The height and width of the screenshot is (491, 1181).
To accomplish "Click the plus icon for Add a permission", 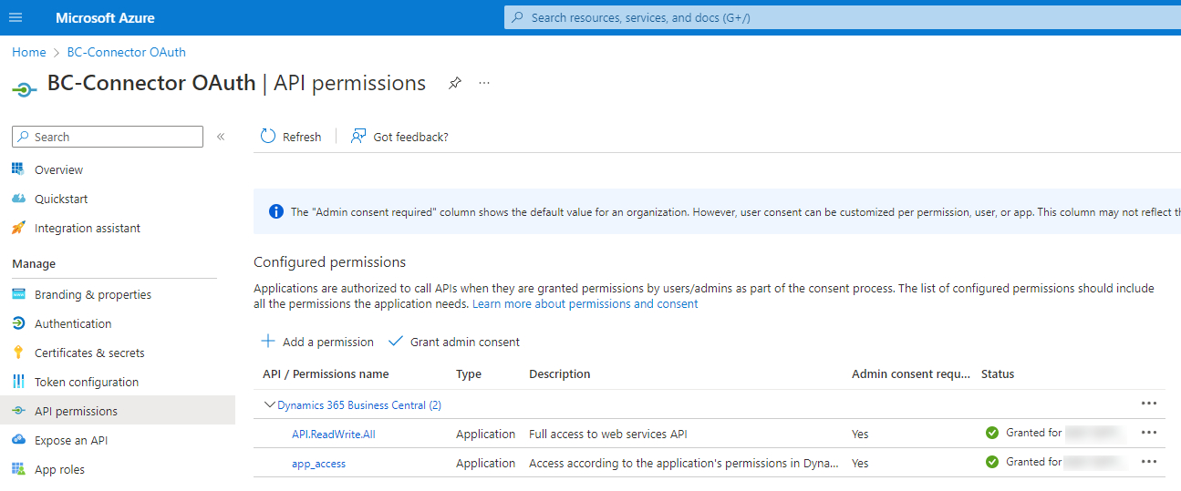I will (x=268, y=342).
